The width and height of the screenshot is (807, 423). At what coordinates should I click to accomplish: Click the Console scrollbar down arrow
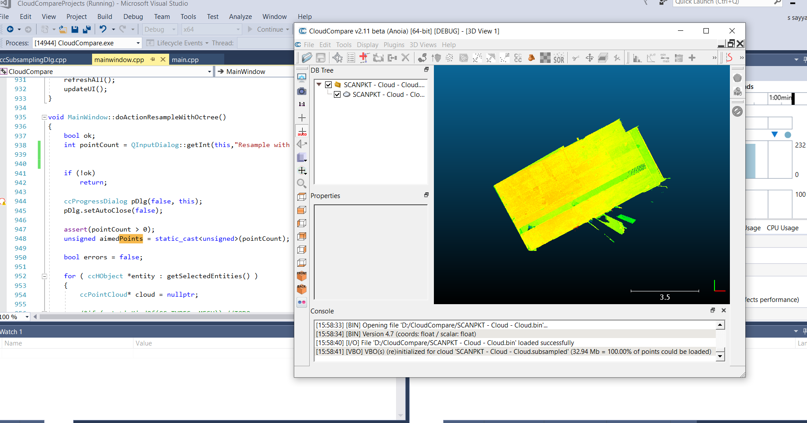(x=720, y=356)
